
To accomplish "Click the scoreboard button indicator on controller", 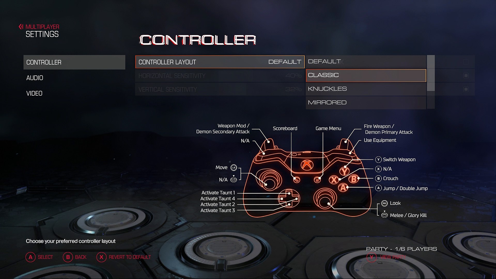I will (x=291, y=179).
